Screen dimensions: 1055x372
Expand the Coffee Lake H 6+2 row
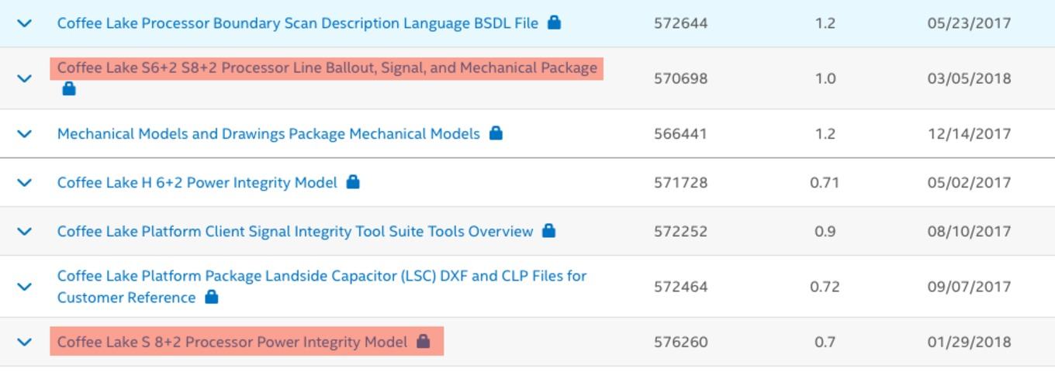point(25,182)
